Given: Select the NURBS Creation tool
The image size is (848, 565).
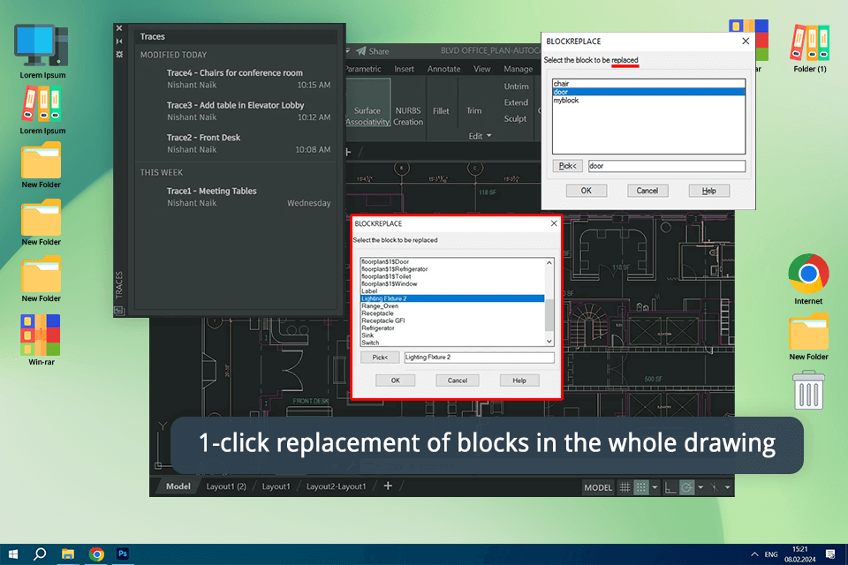Looking at the screenshot, I should (408, 116).
